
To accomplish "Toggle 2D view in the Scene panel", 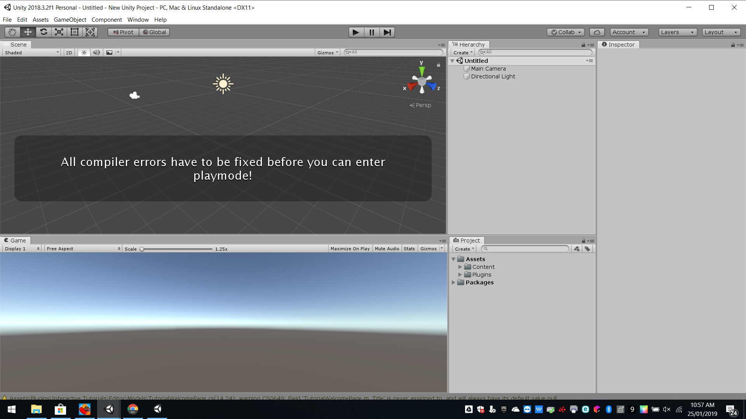I will pyautogui.click(x=68, y=52).
